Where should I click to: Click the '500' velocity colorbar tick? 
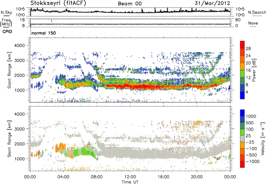click(x=250, y=123)
